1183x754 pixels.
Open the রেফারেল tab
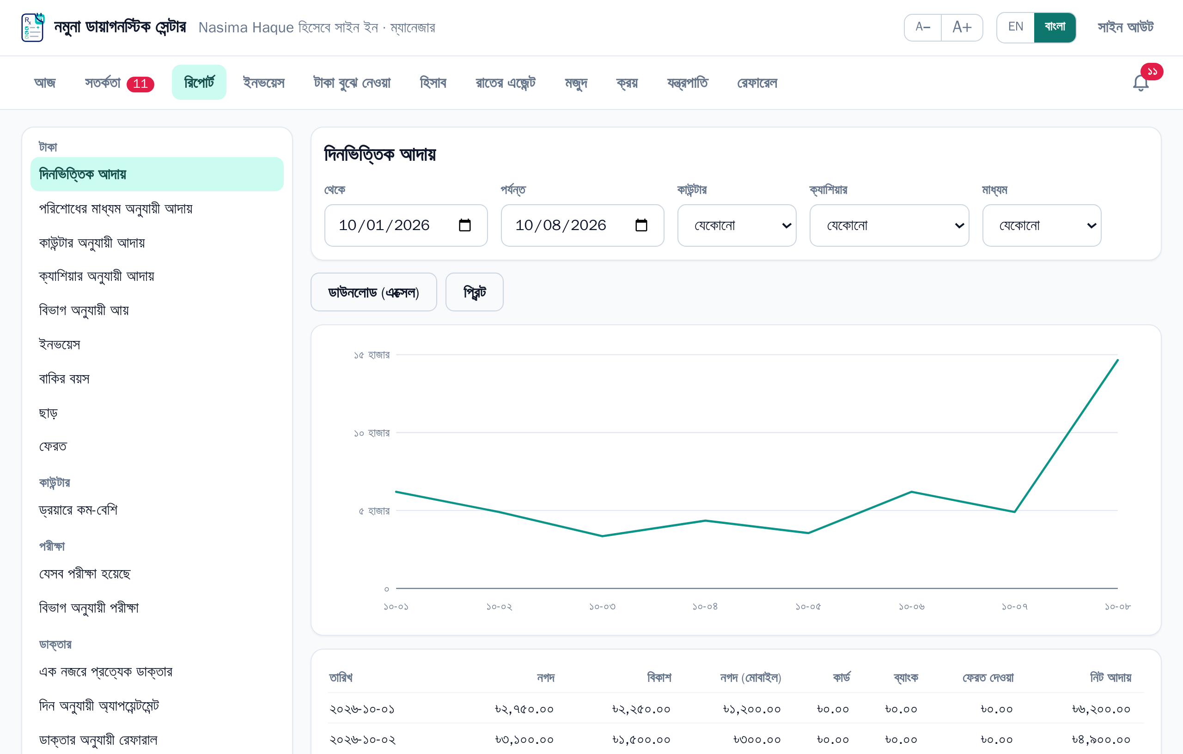[x=756, y=83]
